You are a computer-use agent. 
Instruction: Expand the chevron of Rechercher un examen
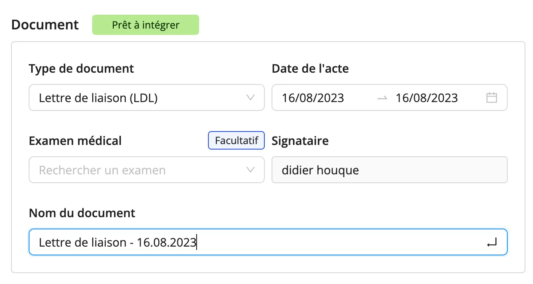point(250,170)
